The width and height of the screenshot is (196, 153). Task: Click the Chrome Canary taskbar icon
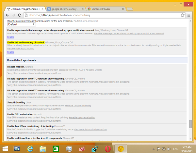(121, 149)
